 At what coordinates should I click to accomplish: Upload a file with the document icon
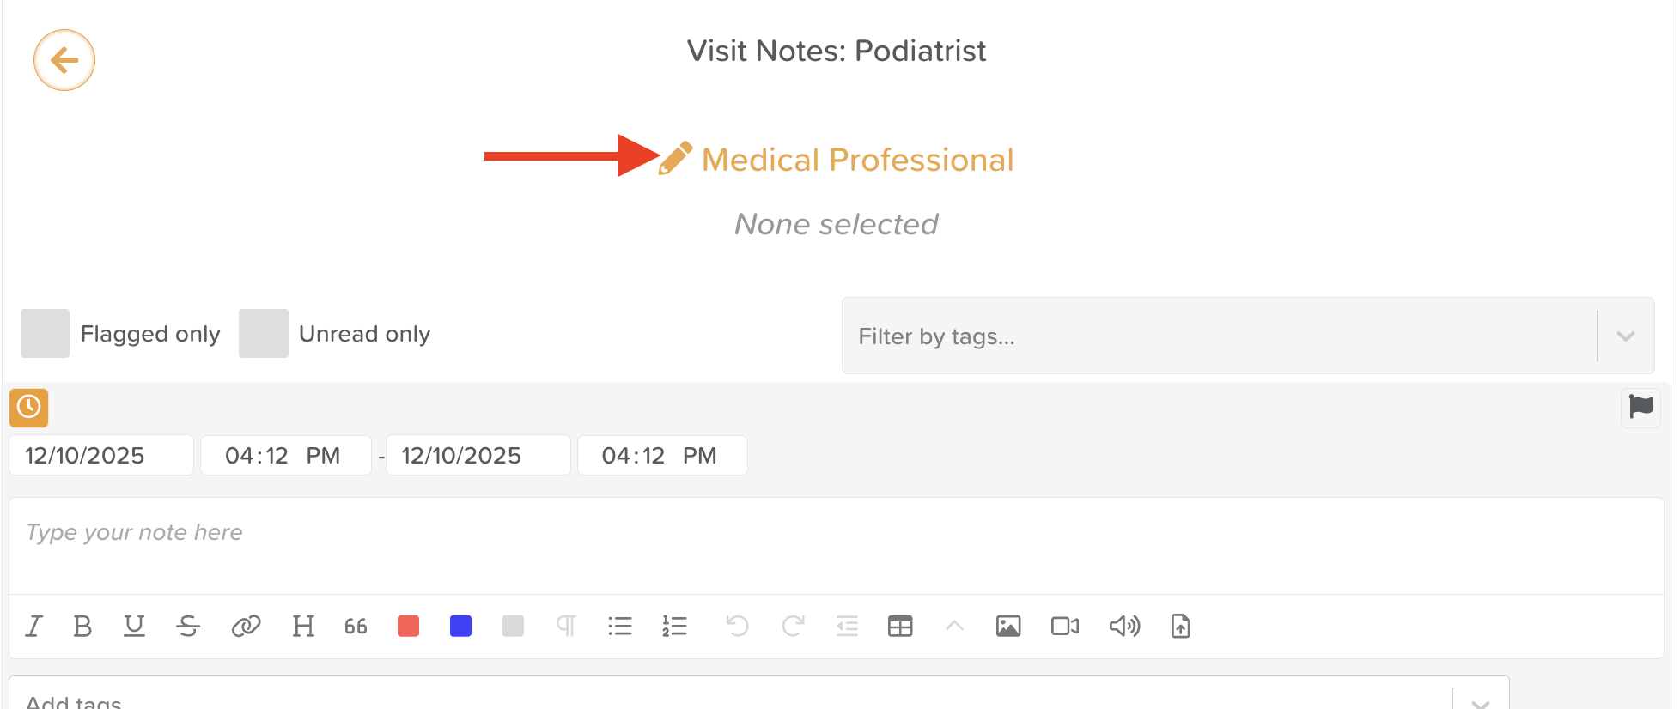click(x=1180, y=627)
